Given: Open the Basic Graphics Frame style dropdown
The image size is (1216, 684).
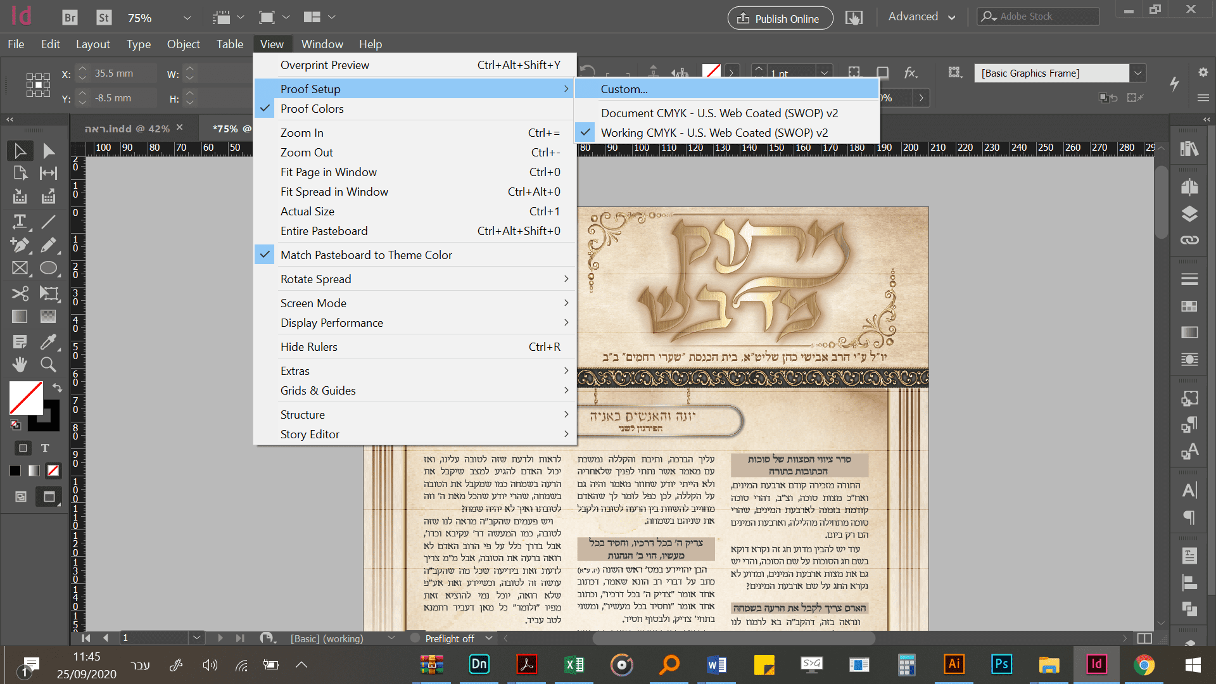Looking at the screenshot, I should [x=1138, y=73].
